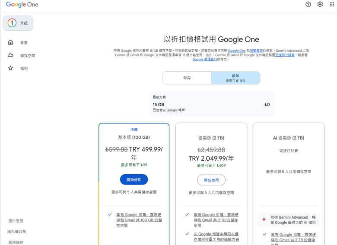Click the star benefits icon in sidebar
337x245 pixels.
point(10,68)
